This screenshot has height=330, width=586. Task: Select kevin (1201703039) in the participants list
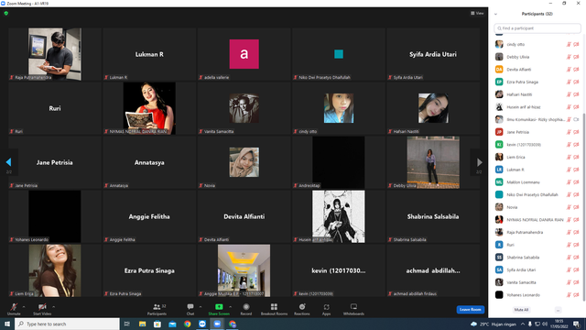pos(537,145)
